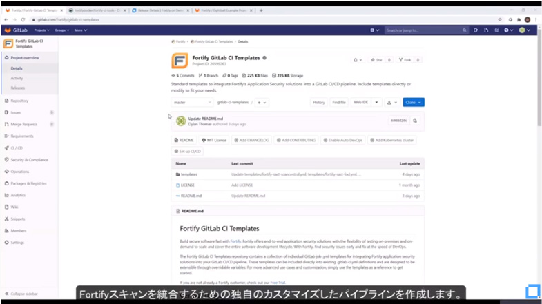This screenshot has height=304, width=542.
Task: Copy the commit SHA icon
Action: click(x=415, y=121)
